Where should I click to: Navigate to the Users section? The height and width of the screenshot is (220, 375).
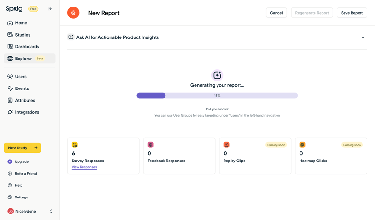point(30,76)
